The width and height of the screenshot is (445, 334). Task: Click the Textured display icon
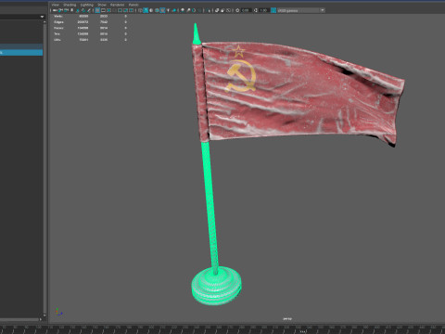click(x=162, y=10)
